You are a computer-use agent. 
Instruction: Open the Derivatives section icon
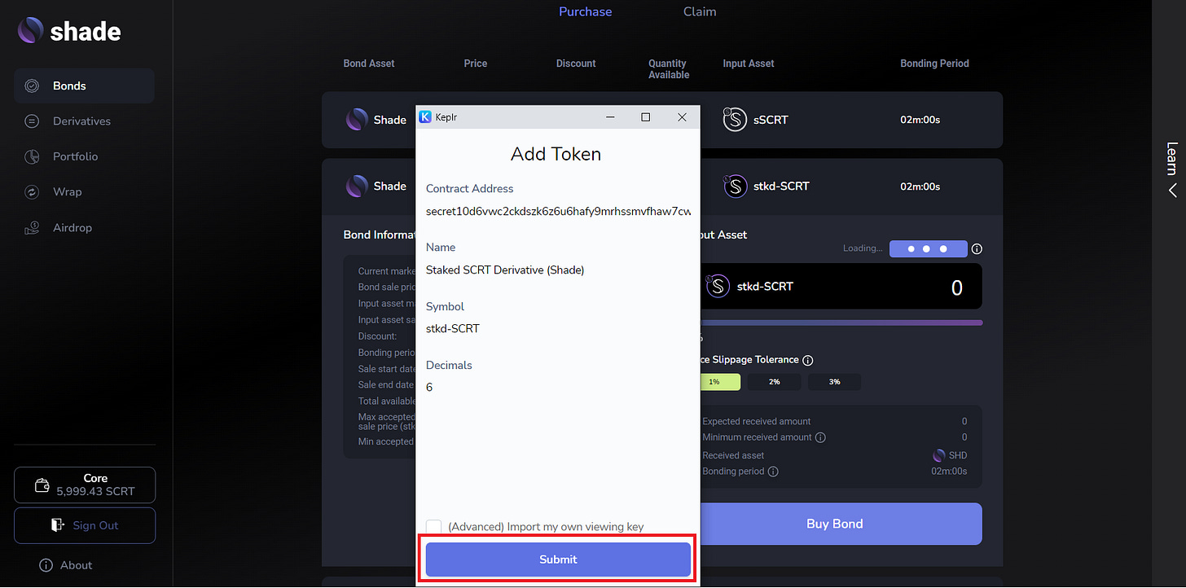point(32,121)
